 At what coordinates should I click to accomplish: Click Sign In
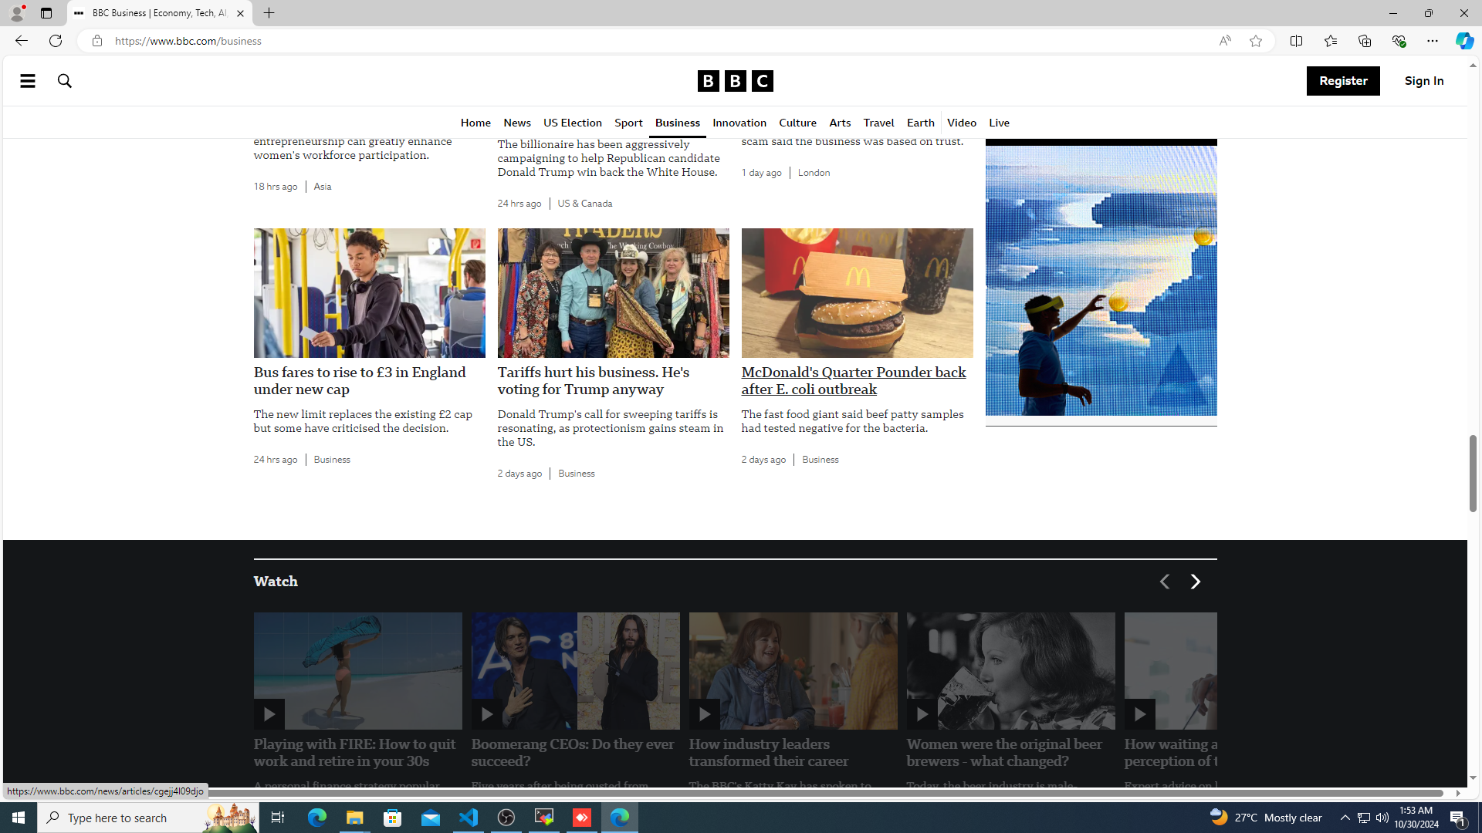coord(1424,81)
